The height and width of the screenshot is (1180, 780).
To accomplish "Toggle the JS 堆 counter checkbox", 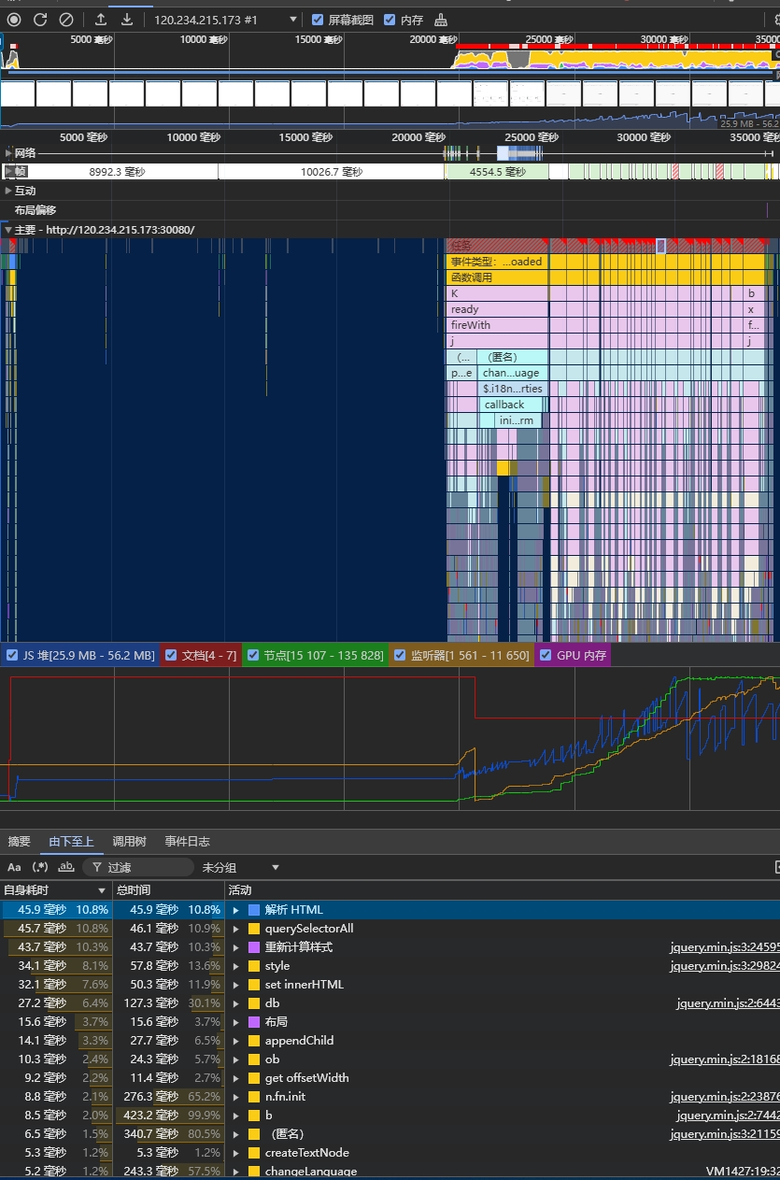I will click(13, 655).
